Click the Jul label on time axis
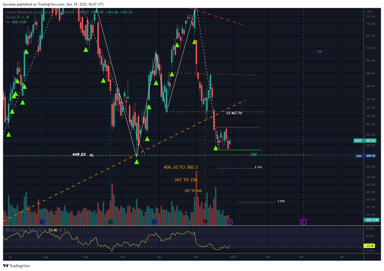This screenshot has width=384, height=271. coord(10,257)
